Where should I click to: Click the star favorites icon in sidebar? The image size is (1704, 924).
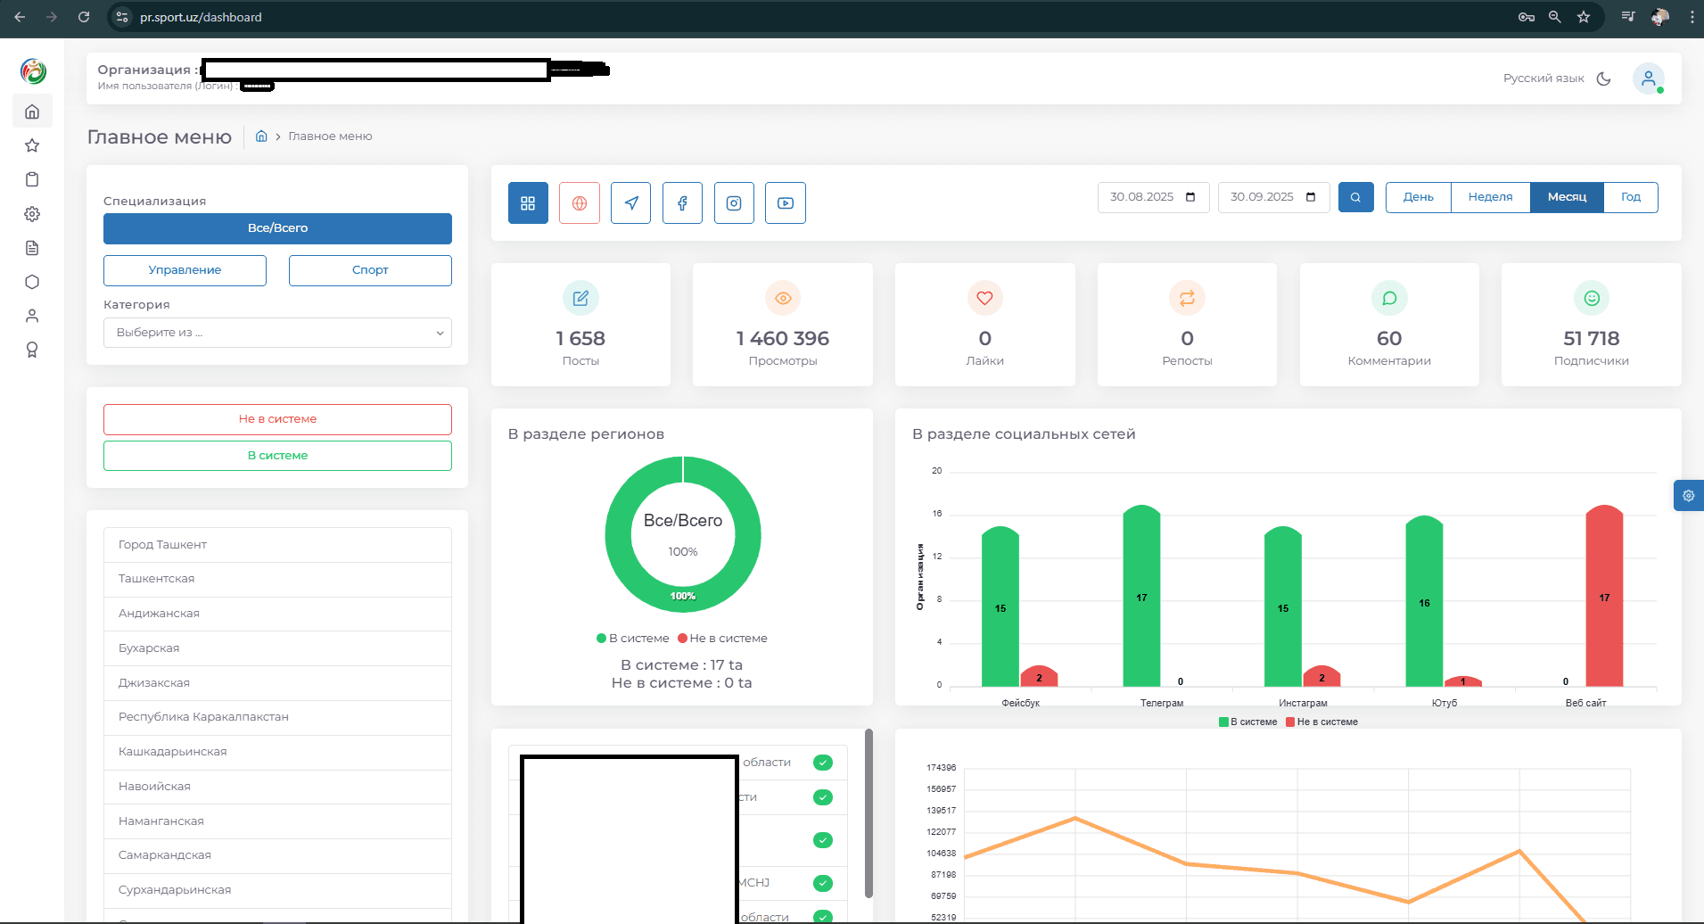coord(32,144)
